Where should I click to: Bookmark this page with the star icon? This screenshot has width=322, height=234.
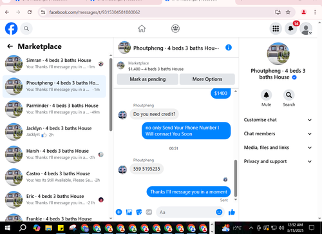[288, 12]
